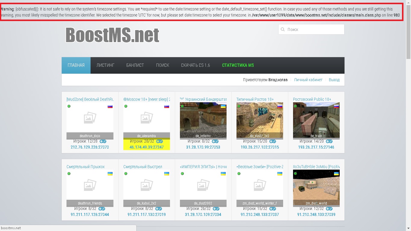Click the Ukrainian flag on Смертельный Прыжок

[110, 174]
